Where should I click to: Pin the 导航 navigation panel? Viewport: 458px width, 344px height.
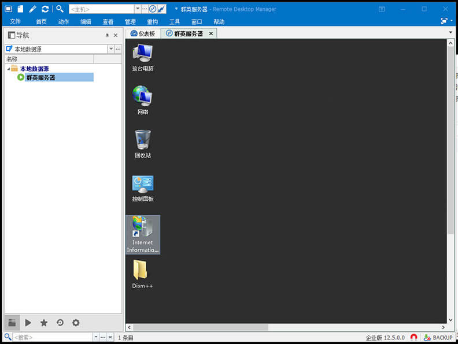tap(107, 35)
